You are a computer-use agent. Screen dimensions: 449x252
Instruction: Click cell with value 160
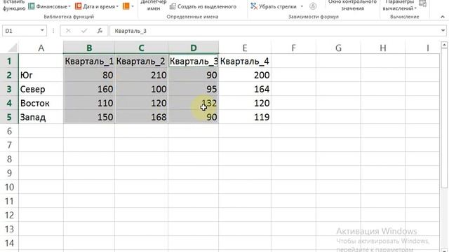coord(89,89)
